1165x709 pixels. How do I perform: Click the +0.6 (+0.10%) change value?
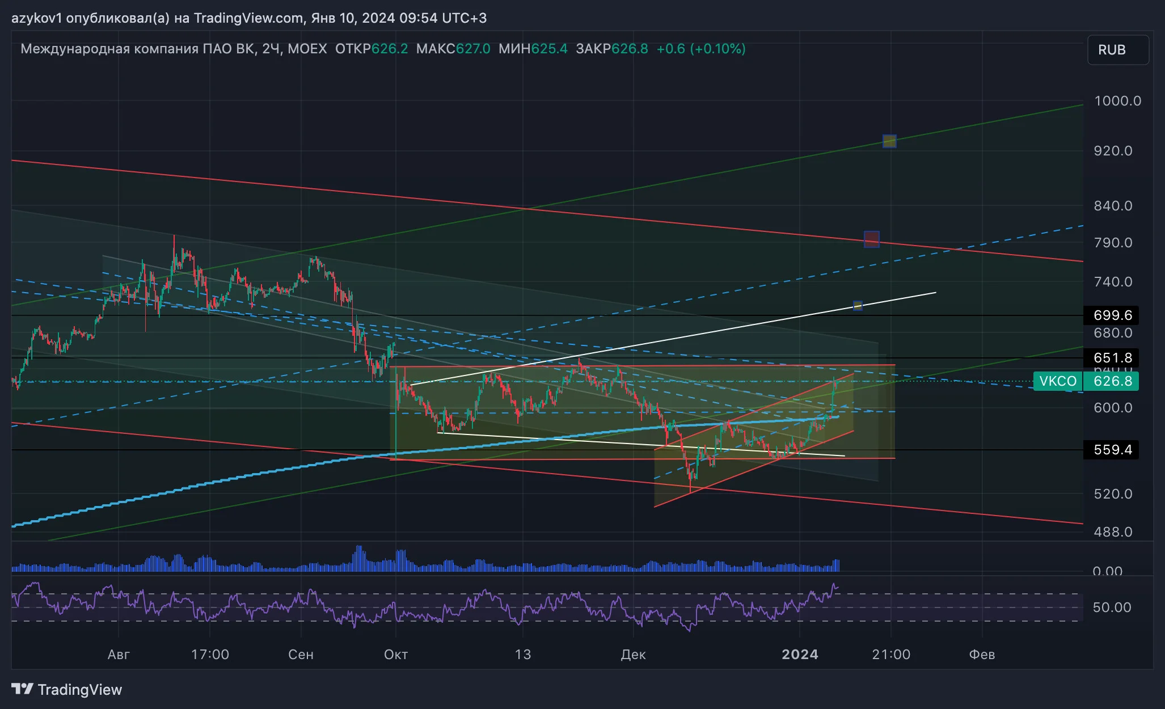[x=701, y=49]
